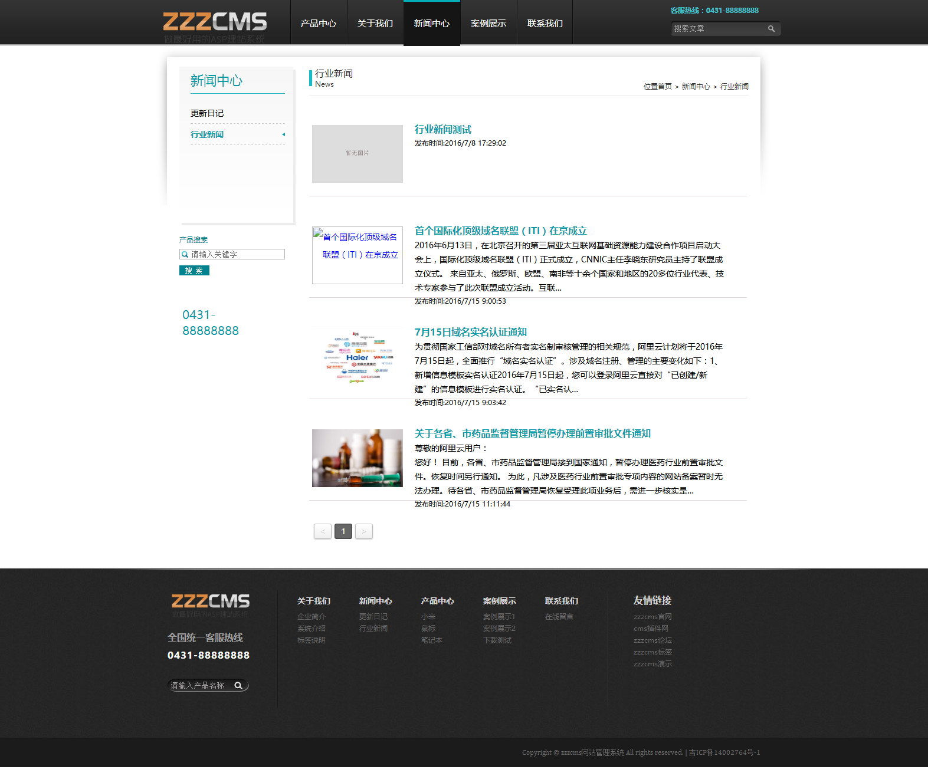Viewport: 928px width, 776px height.
Task: Open footer link 更新日记
Action: pos(373,617)
